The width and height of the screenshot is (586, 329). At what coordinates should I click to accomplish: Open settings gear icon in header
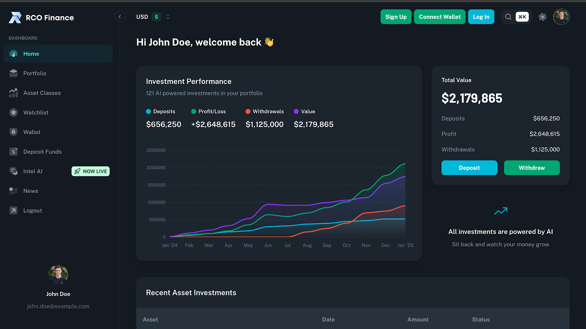coord(542,17)
